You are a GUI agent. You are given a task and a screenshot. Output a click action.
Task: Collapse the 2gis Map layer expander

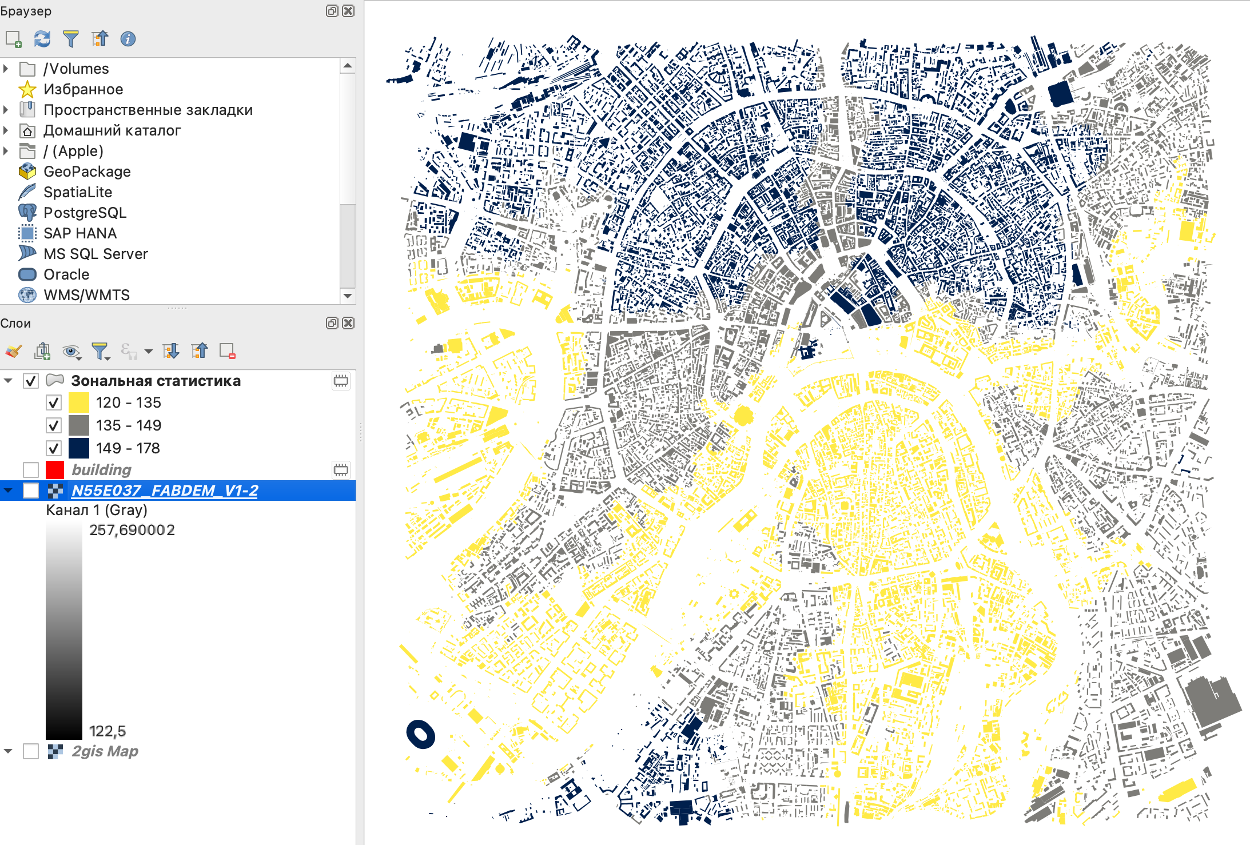[8, 751]
